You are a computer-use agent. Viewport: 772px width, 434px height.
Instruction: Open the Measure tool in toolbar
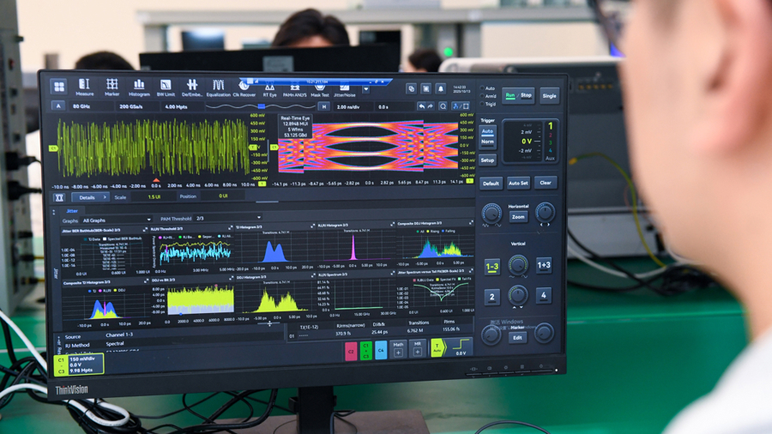[x=84, y=87]
